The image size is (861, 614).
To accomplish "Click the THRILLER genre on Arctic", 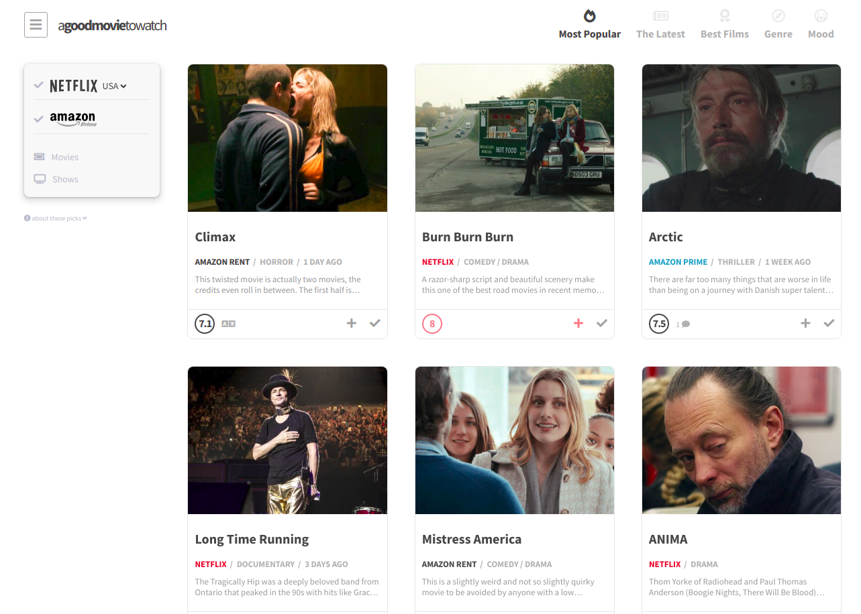I will point(736,262).
